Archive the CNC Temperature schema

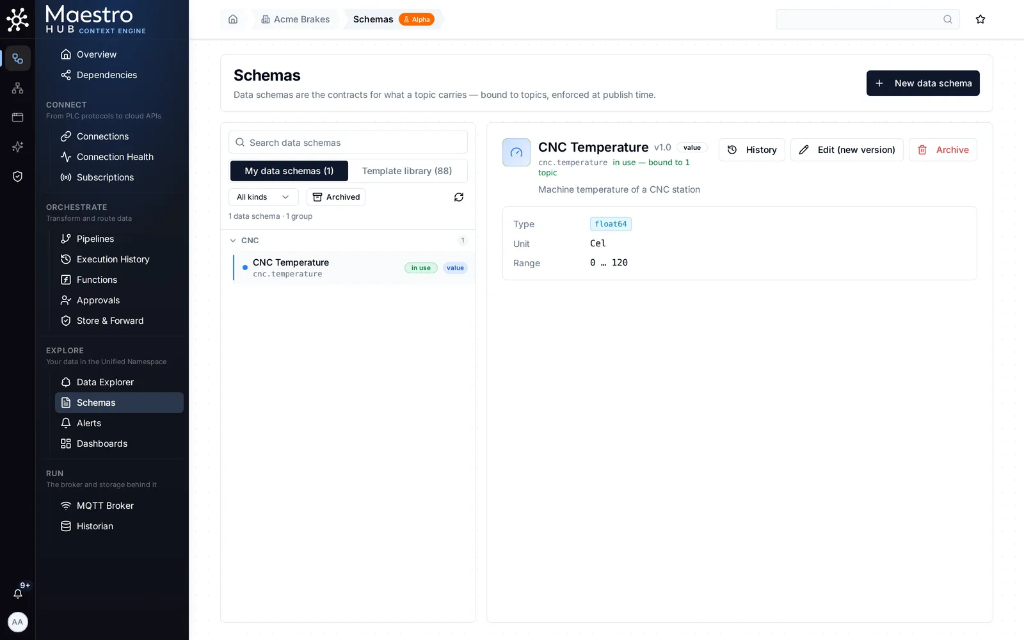[943, 150]
